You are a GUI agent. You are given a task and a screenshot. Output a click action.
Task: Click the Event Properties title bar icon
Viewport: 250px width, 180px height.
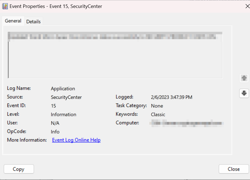[x=5, y=6]
